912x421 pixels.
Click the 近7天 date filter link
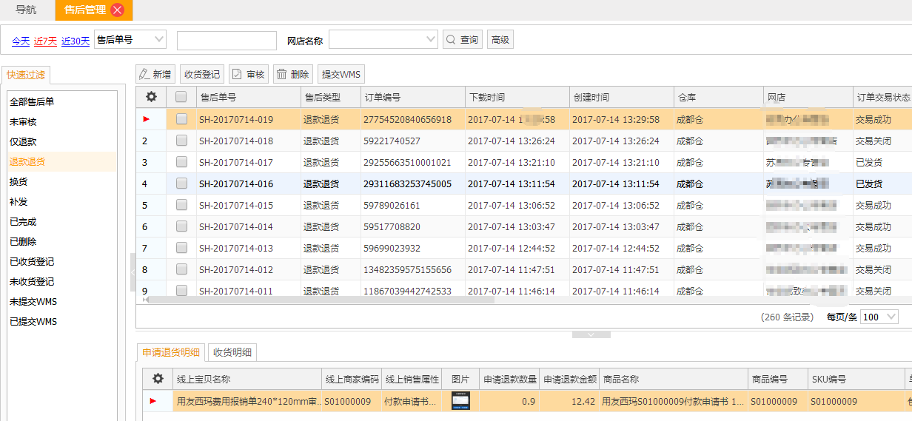coord(45,41)
